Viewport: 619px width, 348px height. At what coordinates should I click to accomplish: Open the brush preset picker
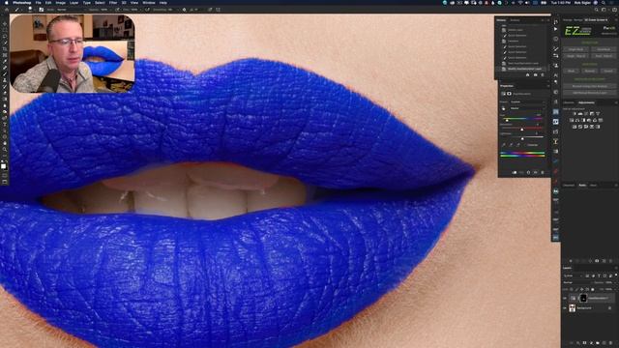(31, 10)
